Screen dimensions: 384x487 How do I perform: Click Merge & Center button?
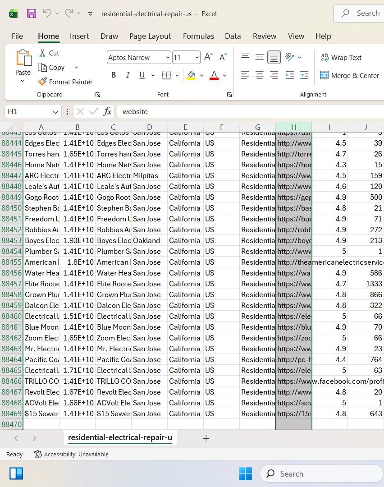click(x=350, y=75)
